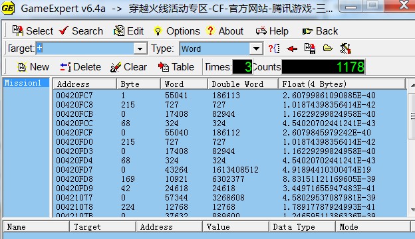Click the Delete button
This screenshot has height=239, width=415.
click(x=80, y=67)
